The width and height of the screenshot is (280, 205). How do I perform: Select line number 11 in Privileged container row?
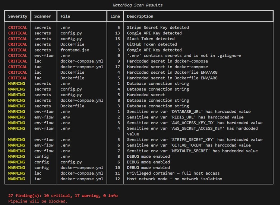click(x=118, y=173)
